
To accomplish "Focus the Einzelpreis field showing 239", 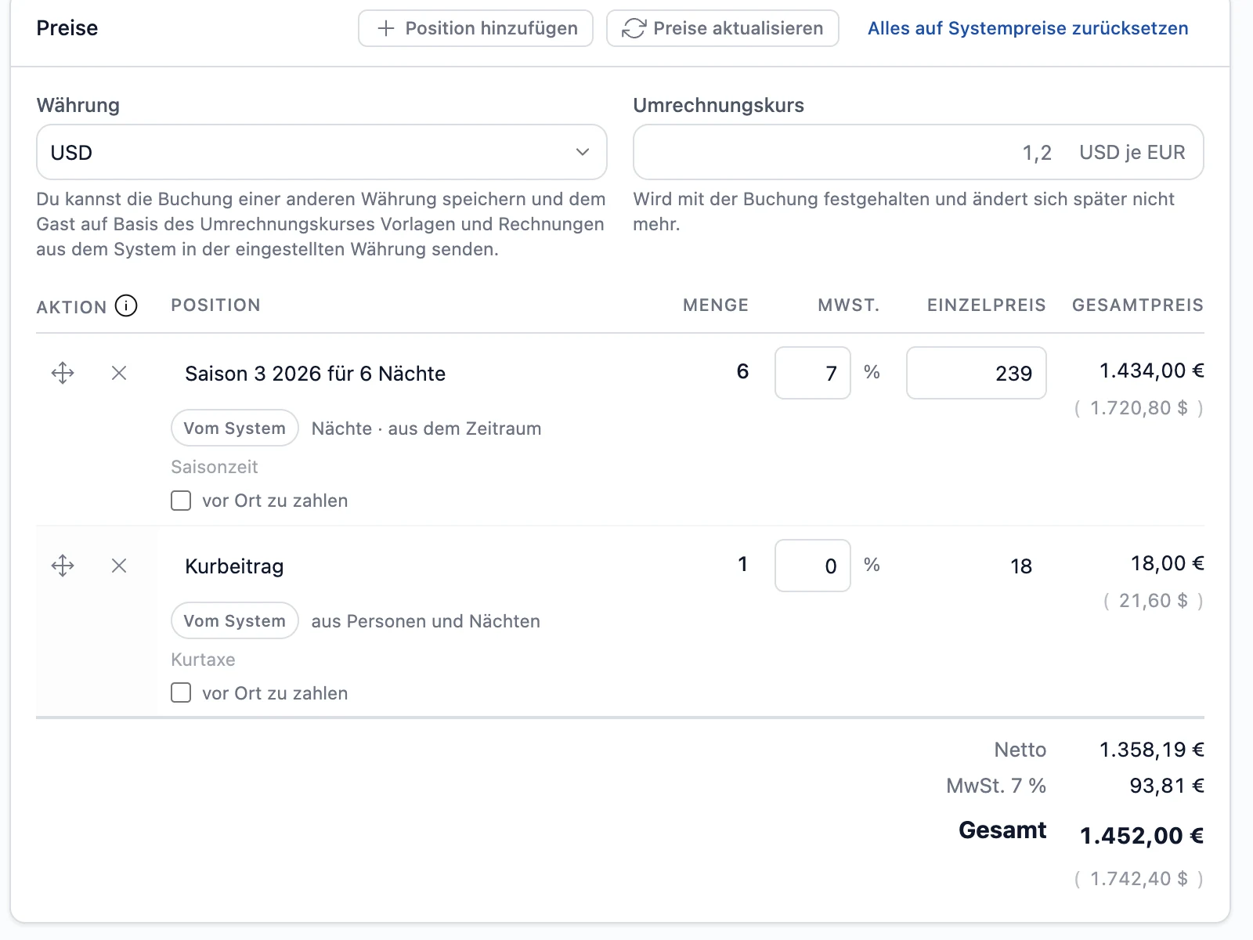I will point(977,373).
